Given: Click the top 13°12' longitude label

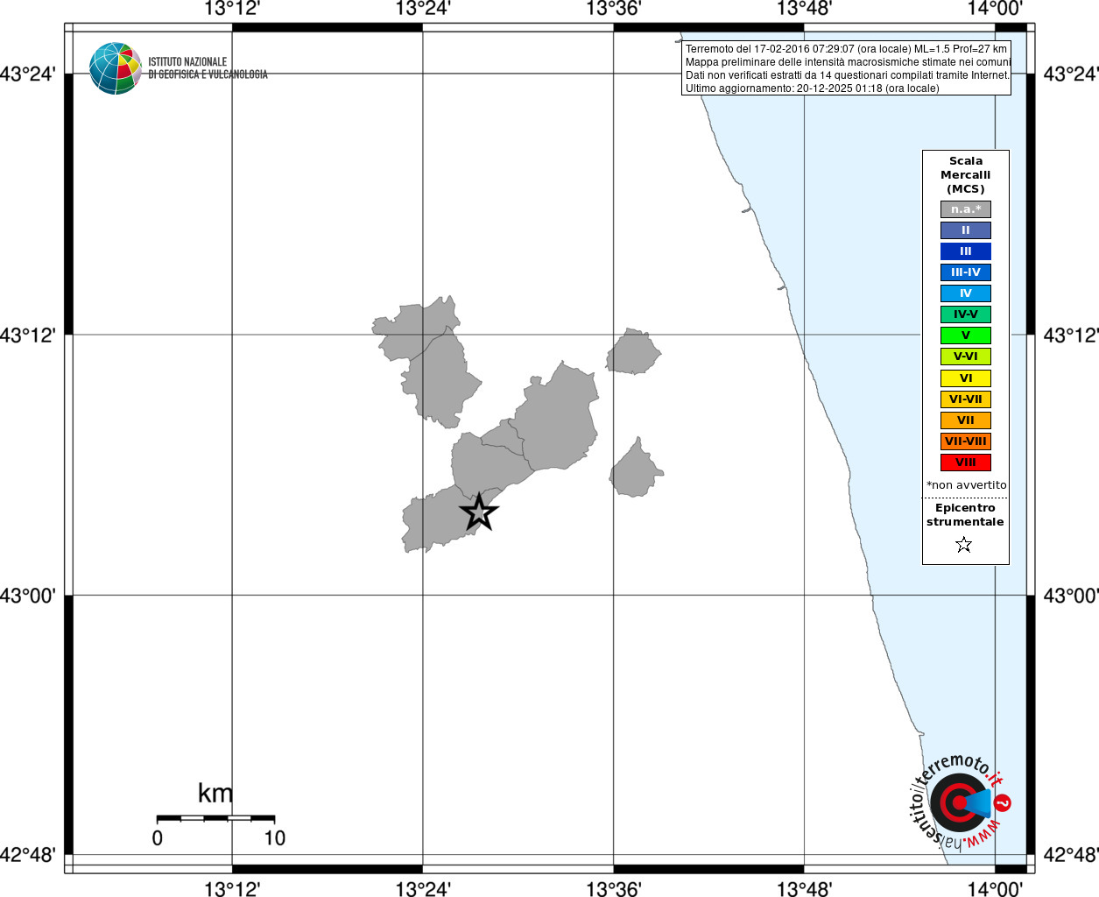Looking at the screenshot, I should 232,9.
